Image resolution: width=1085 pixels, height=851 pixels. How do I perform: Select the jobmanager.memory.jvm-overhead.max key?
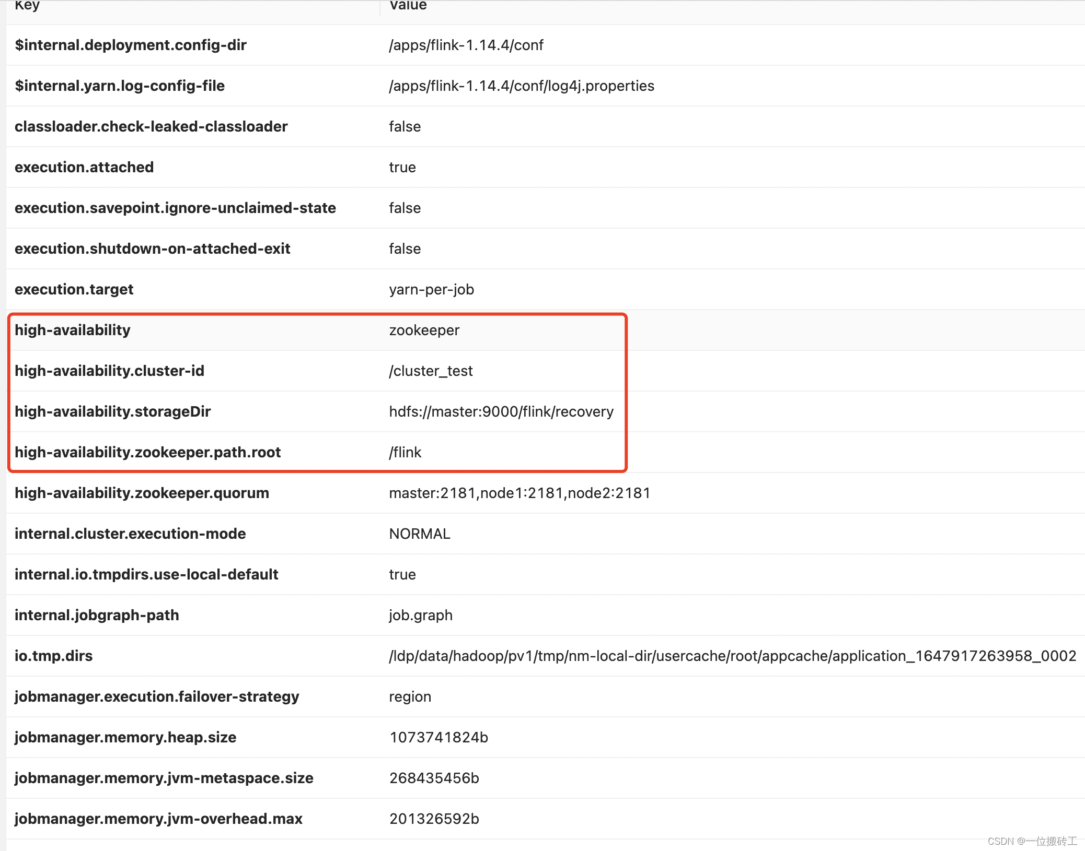[x=158, y=819]
